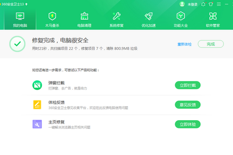
Task: Click the 主页修复 purple wrench icon
Action: pos(37,124)
